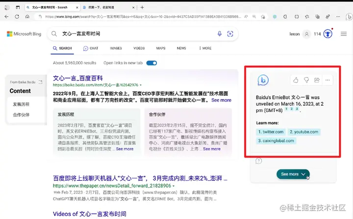353x219 pixels.
Task: Reload the page with the refresh icon
Action: pyautogui.click(x=17, y=17)
